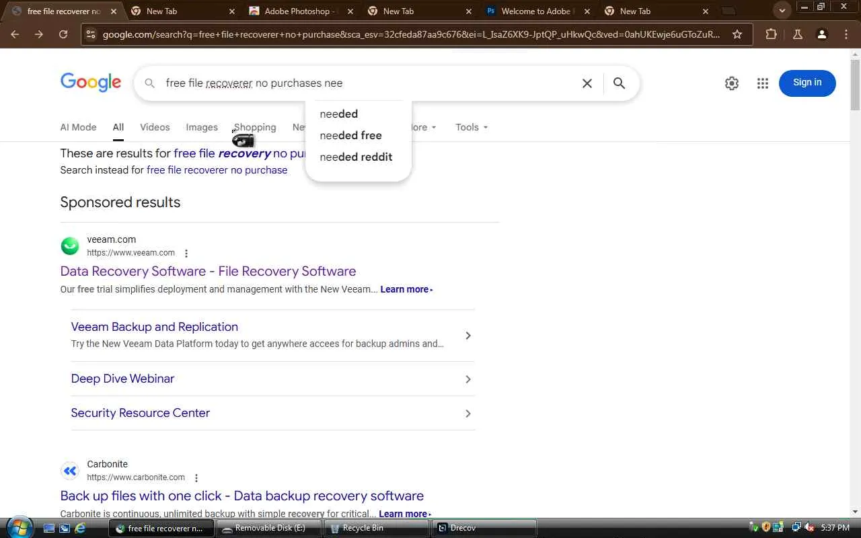Click the chevron on Security Resource Center row

pyautogui.click(x=468, y=414)
